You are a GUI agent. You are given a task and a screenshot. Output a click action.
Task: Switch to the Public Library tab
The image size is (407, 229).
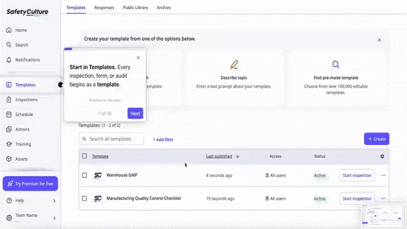click(135, 8)
